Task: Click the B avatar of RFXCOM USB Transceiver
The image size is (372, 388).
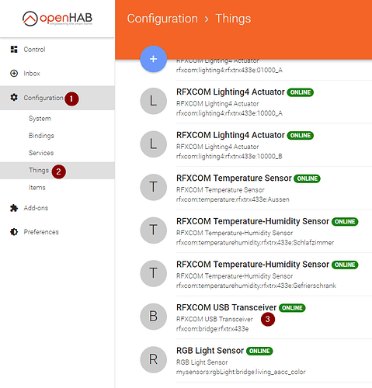Action: pos(153,317)
